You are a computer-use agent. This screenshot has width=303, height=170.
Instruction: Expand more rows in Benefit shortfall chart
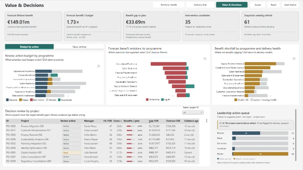(271, 96)
